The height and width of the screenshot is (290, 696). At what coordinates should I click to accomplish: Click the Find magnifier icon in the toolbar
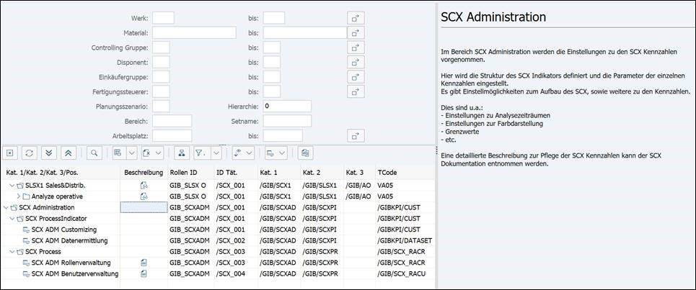click(94, 153)
